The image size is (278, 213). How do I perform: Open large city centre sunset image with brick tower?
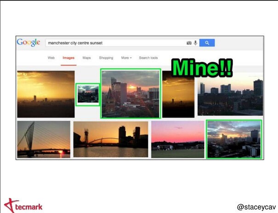pyautogui.click(x=130, y=93)
